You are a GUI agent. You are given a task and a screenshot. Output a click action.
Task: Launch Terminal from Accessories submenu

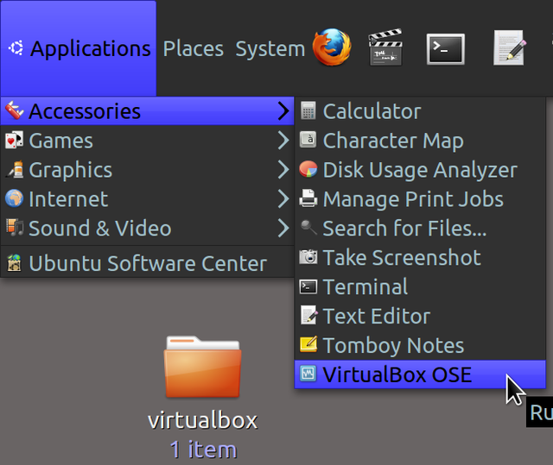click(x=420, y=286)
